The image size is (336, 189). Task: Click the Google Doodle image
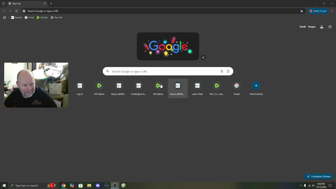168,46
